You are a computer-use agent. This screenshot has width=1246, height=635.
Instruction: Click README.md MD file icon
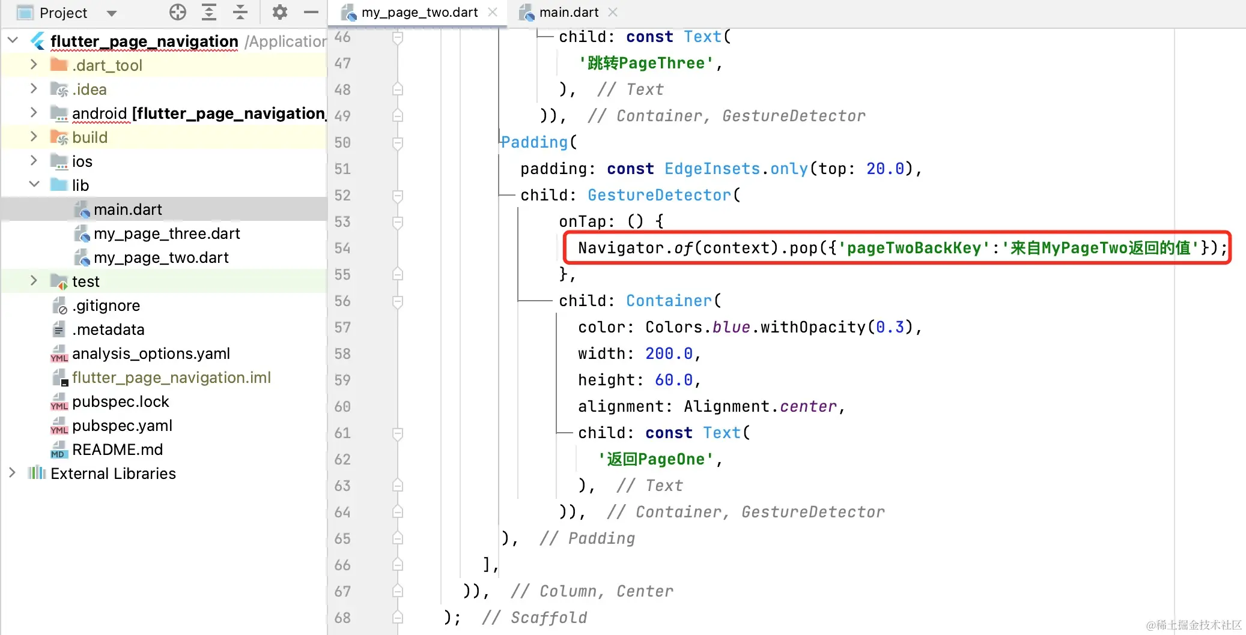tap(59, 450)
